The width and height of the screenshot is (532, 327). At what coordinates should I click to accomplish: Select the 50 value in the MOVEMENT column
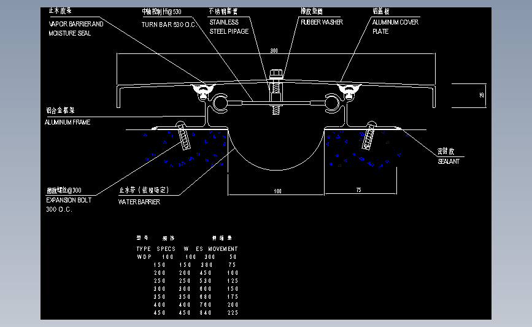233,257
